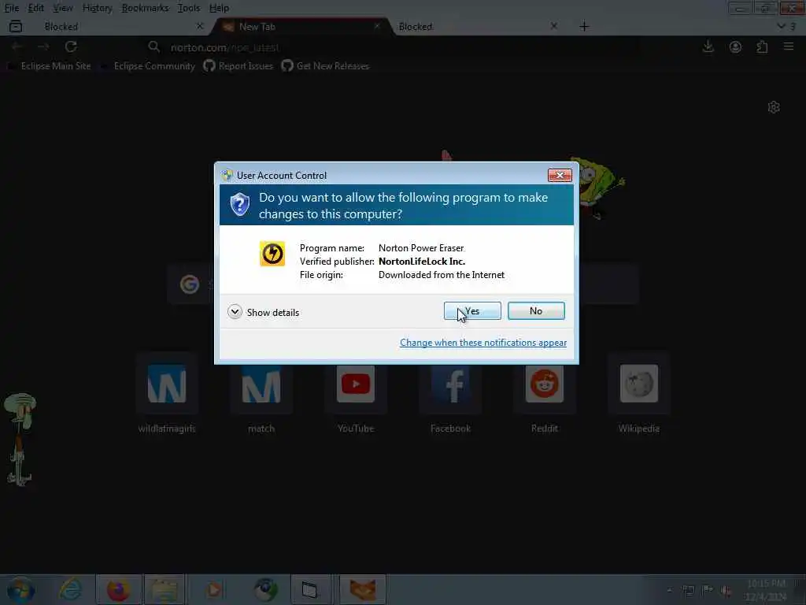806x605 pixels.
Task: Click Yes in the User Account Control dialog
Action: (472, 310)
